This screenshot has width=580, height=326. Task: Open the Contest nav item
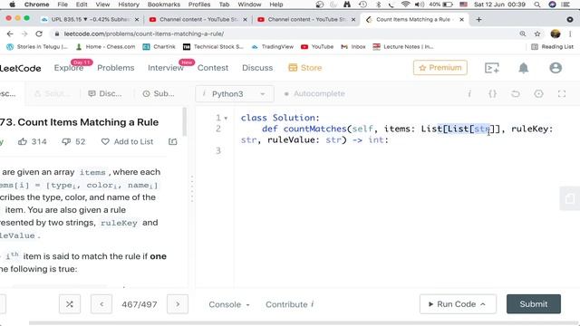coord(213,68)
